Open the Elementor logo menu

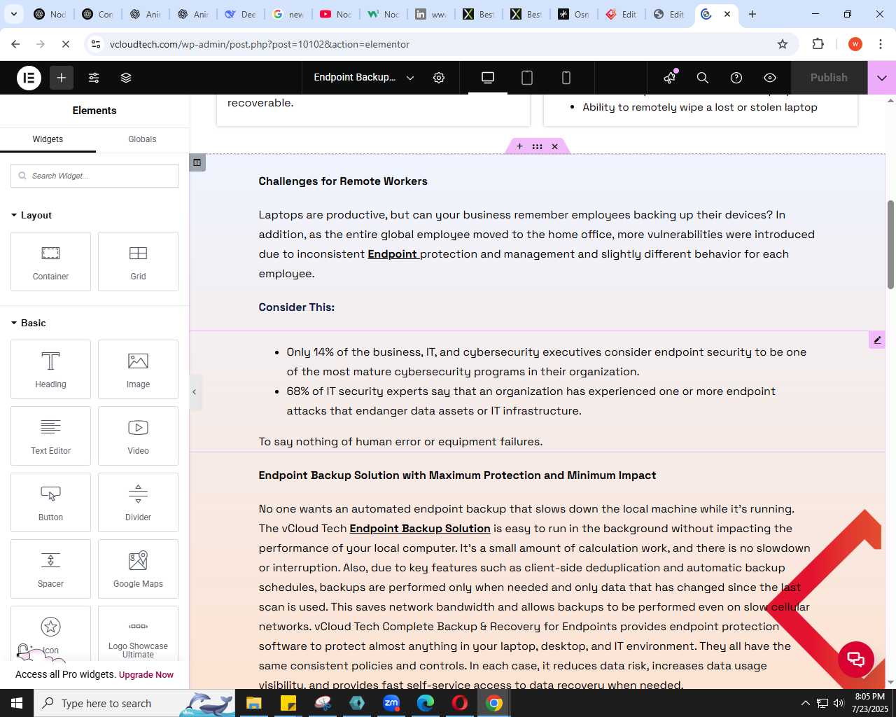(29, 78)
